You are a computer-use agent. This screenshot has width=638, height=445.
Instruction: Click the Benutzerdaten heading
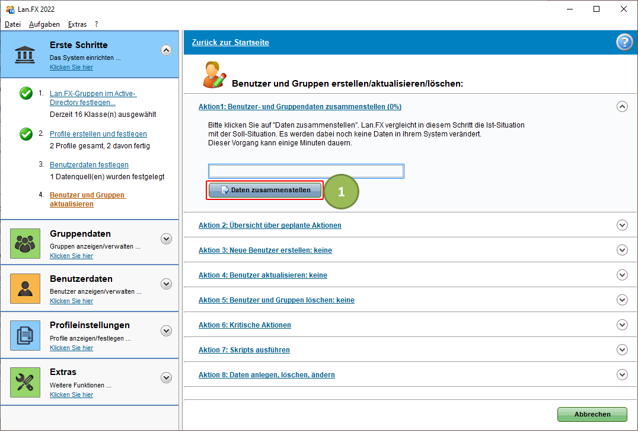[81, 279]
